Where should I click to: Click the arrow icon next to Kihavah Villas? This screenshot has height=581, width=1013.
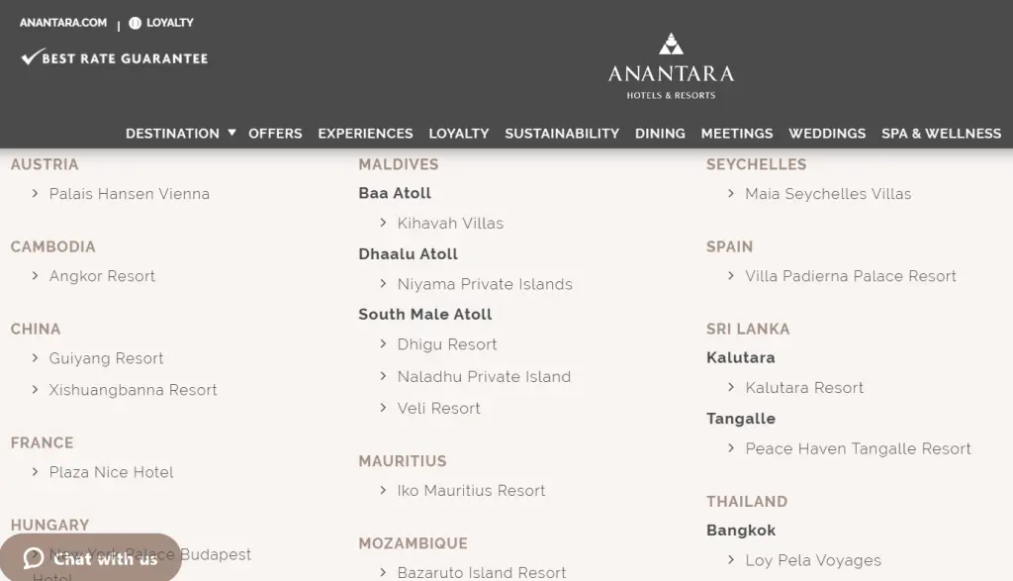click(x=383, y=224)
